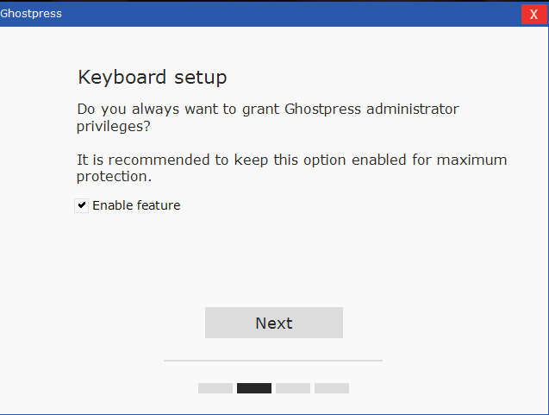Screen dimensions: 549x415
Task: Click the dark active step indicator
Action: 254,388
